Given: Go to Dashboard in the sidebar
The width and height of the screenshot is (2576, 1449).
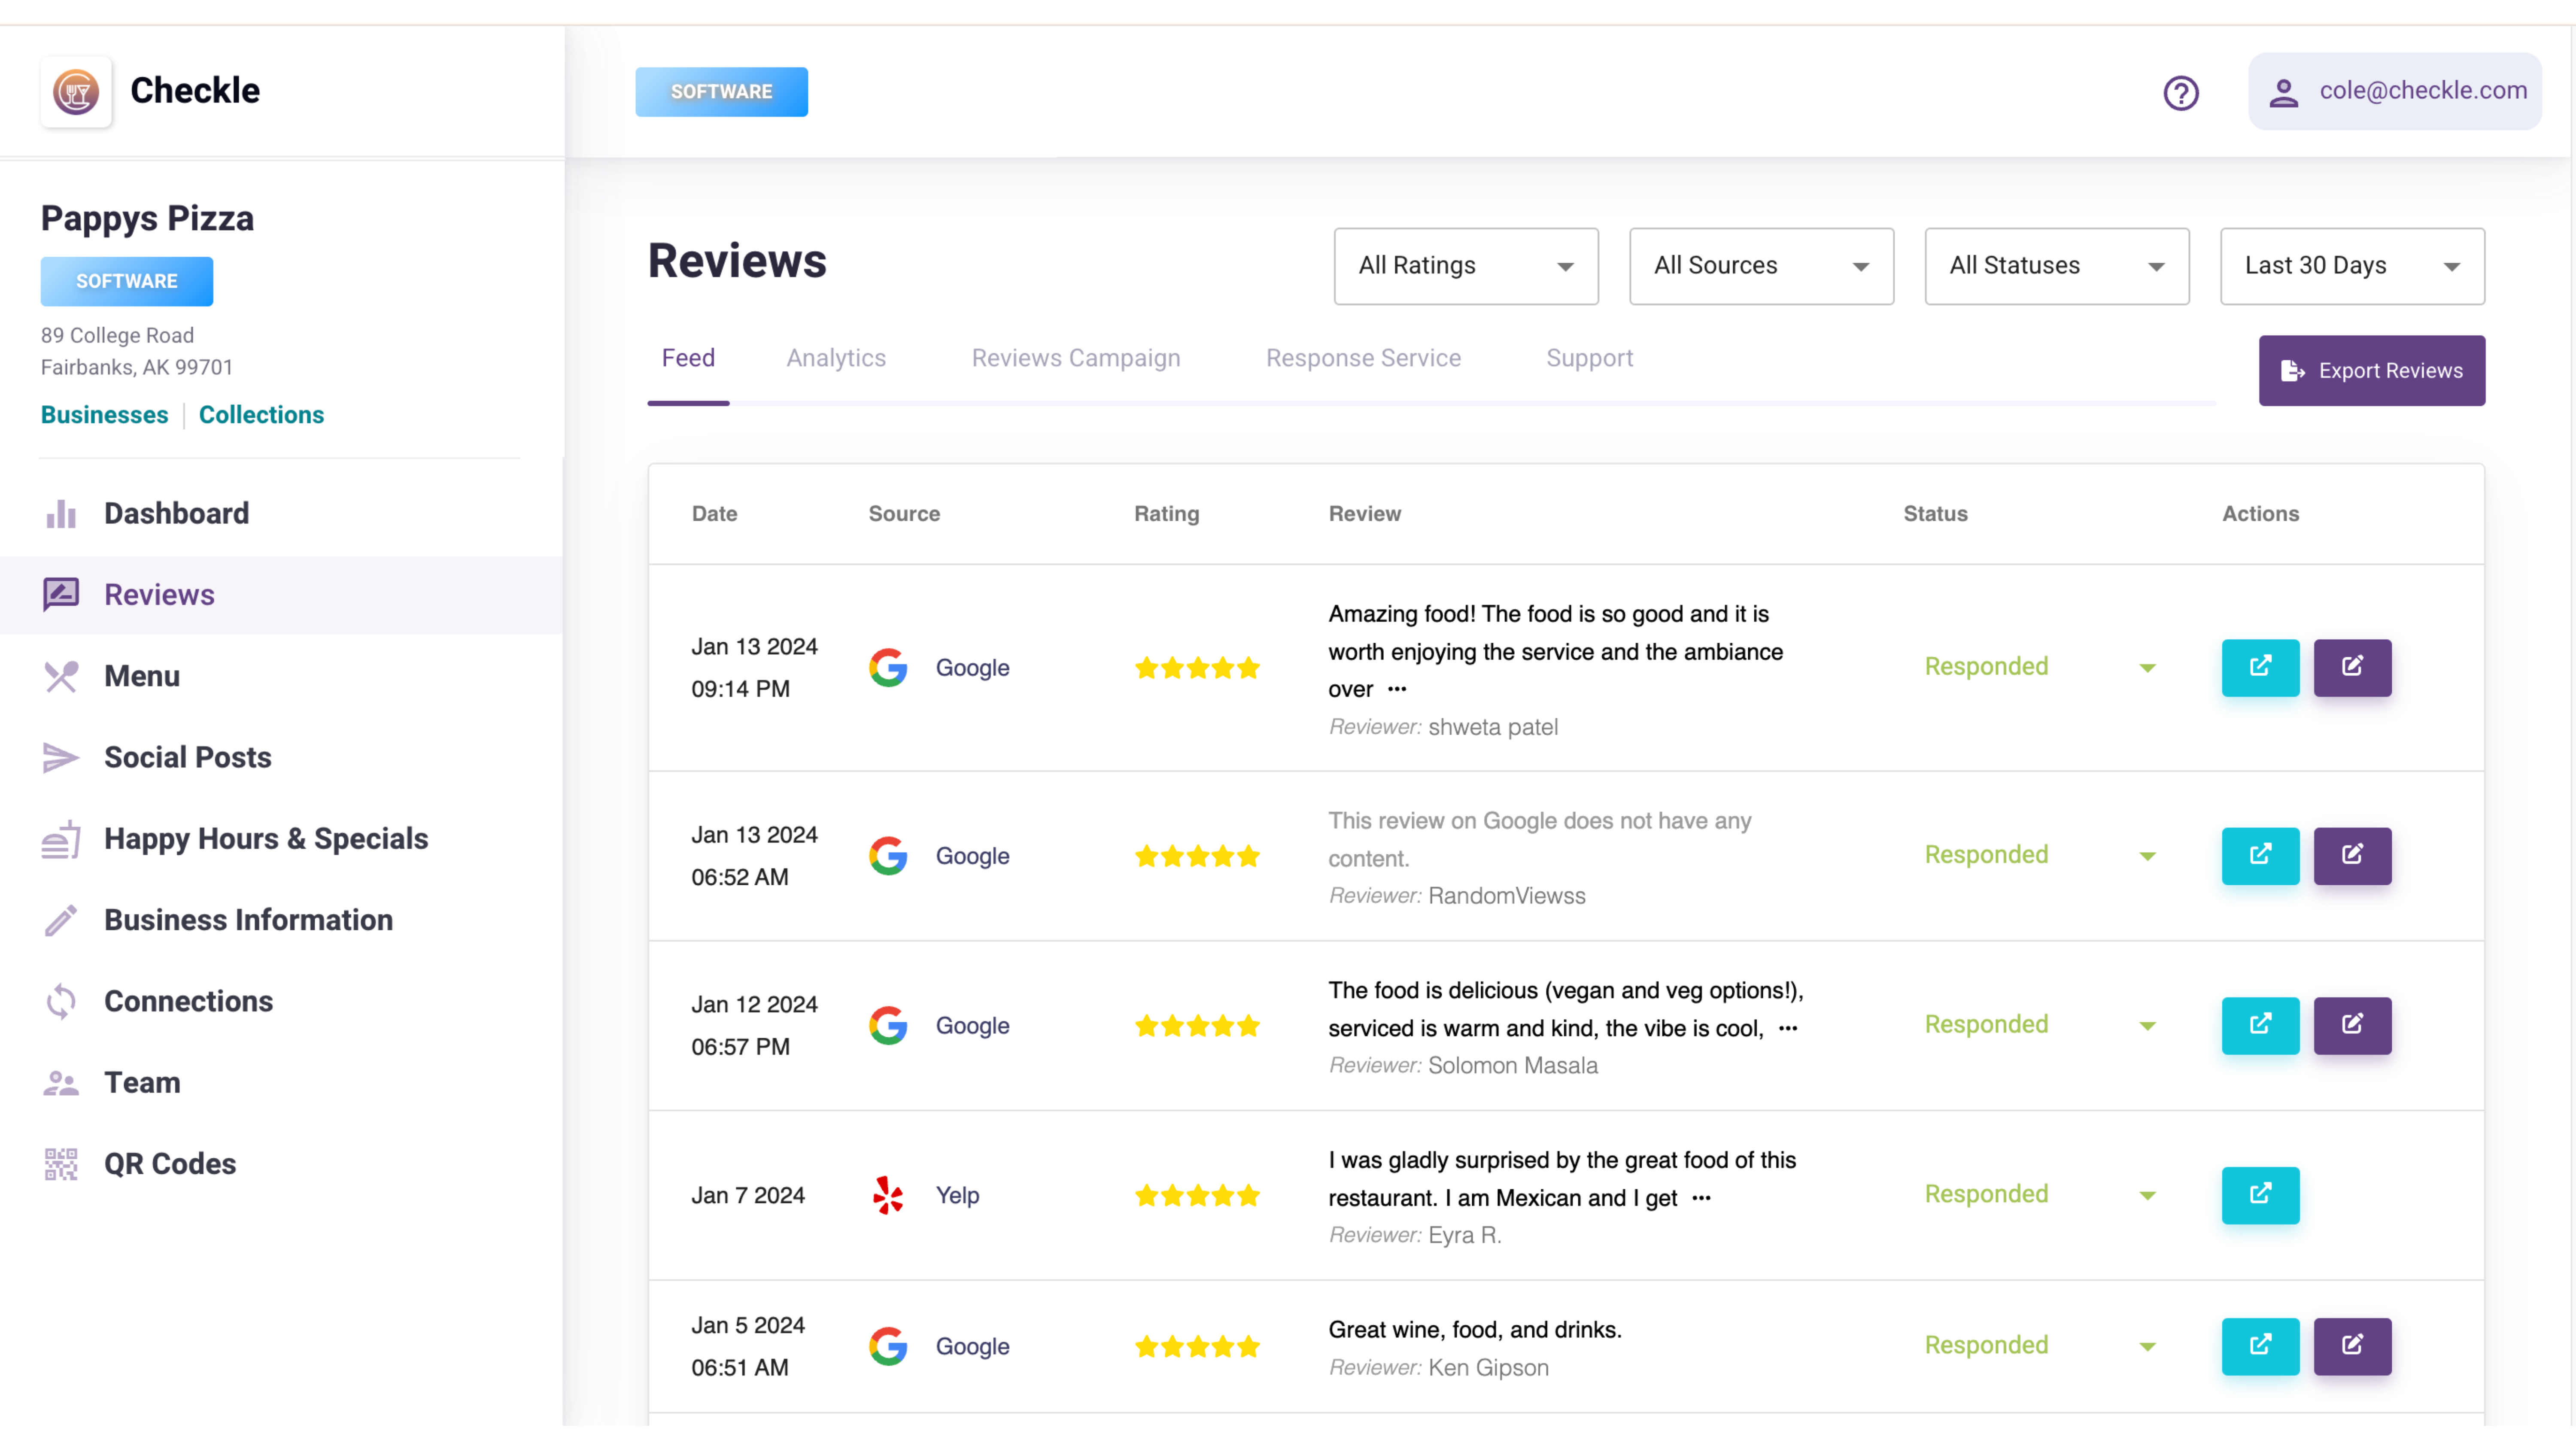Looking at the screenshot, I should coord(176,514).
